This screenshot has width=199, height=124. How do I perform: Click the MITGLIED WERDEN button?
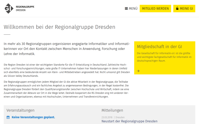[155, 9]
